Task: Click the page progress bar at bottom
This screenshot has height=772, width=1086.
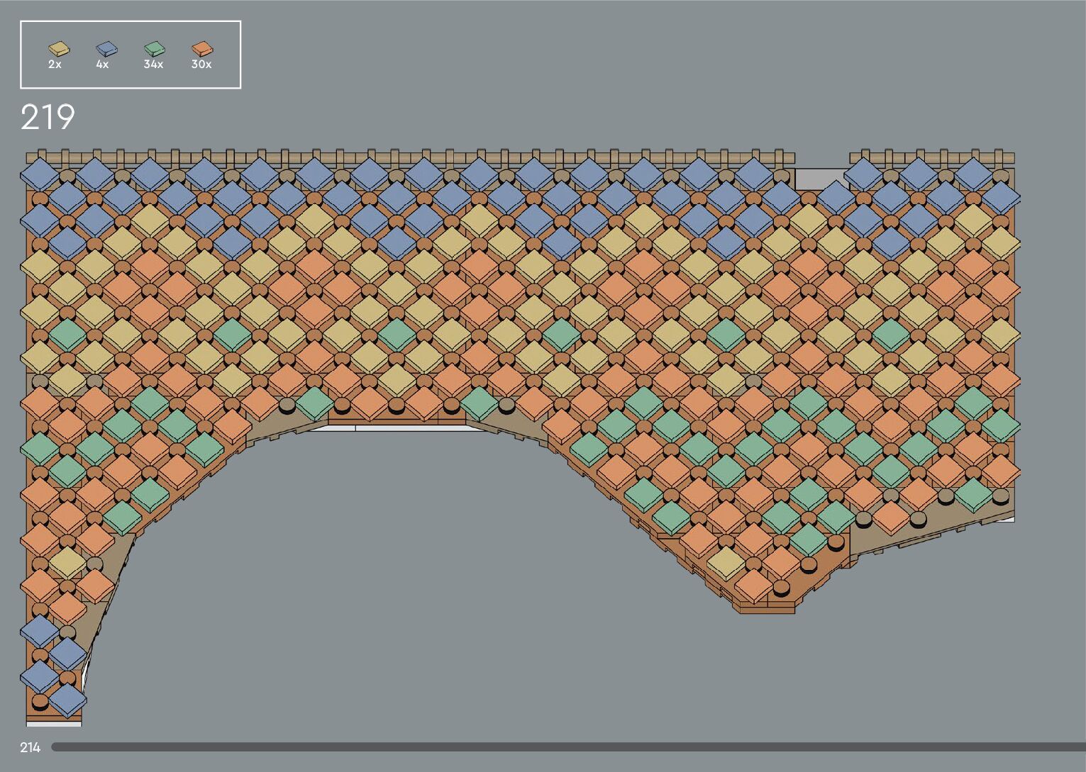Action: tap(567, 746)
